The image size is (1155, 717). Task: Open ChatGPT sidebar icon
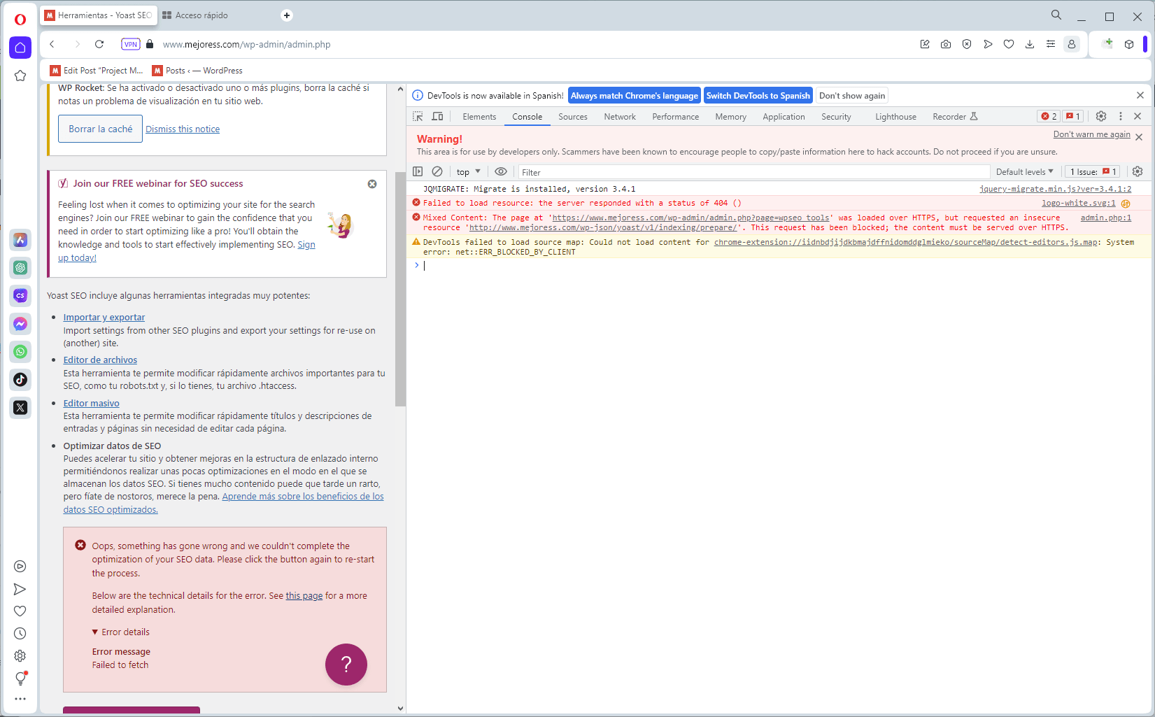[x=20, y=268]
